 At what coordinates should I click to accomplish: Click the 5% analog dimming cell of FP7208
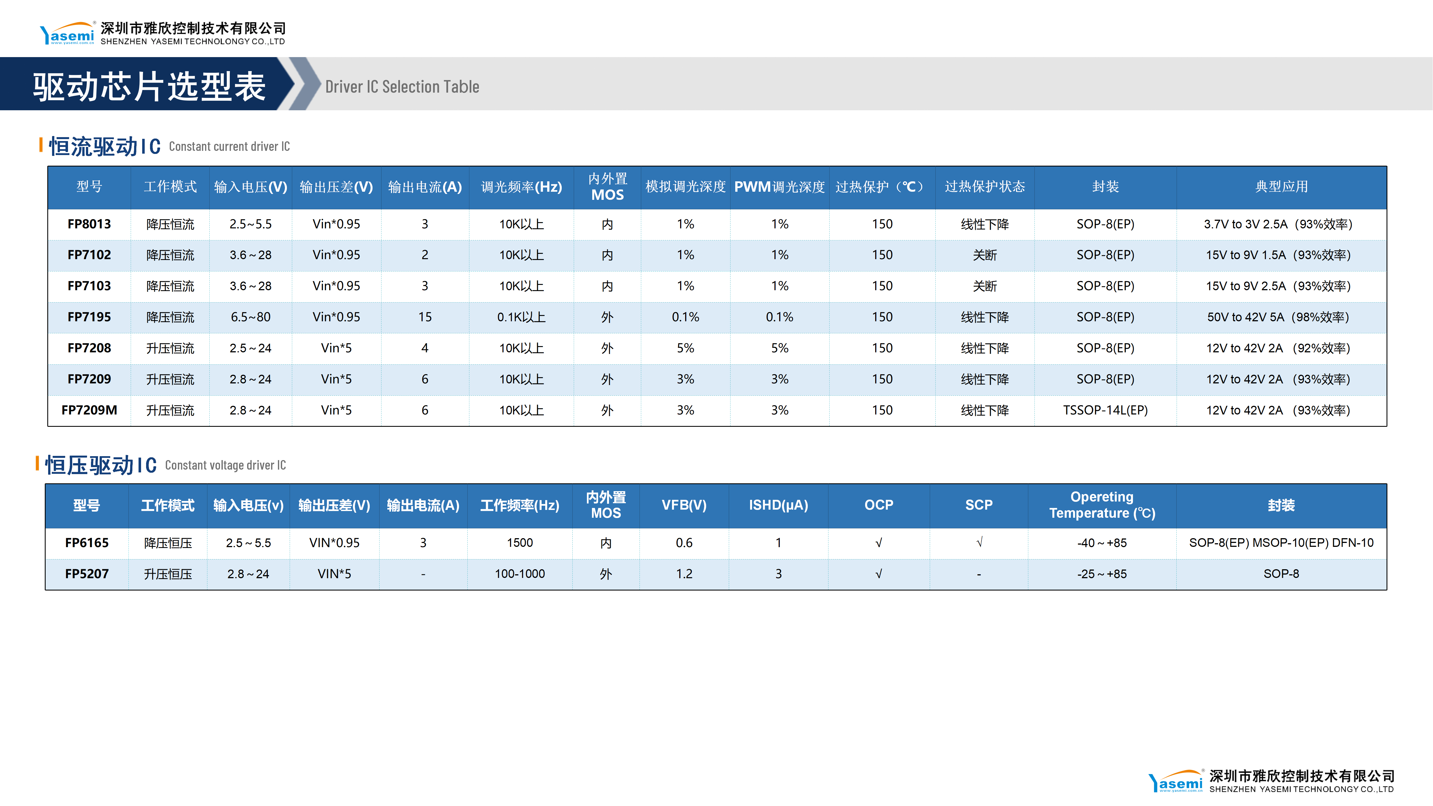685,348
